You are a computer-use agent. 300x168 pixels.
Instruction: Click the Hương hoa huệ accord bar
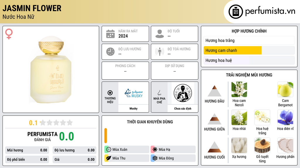point(249,60)
